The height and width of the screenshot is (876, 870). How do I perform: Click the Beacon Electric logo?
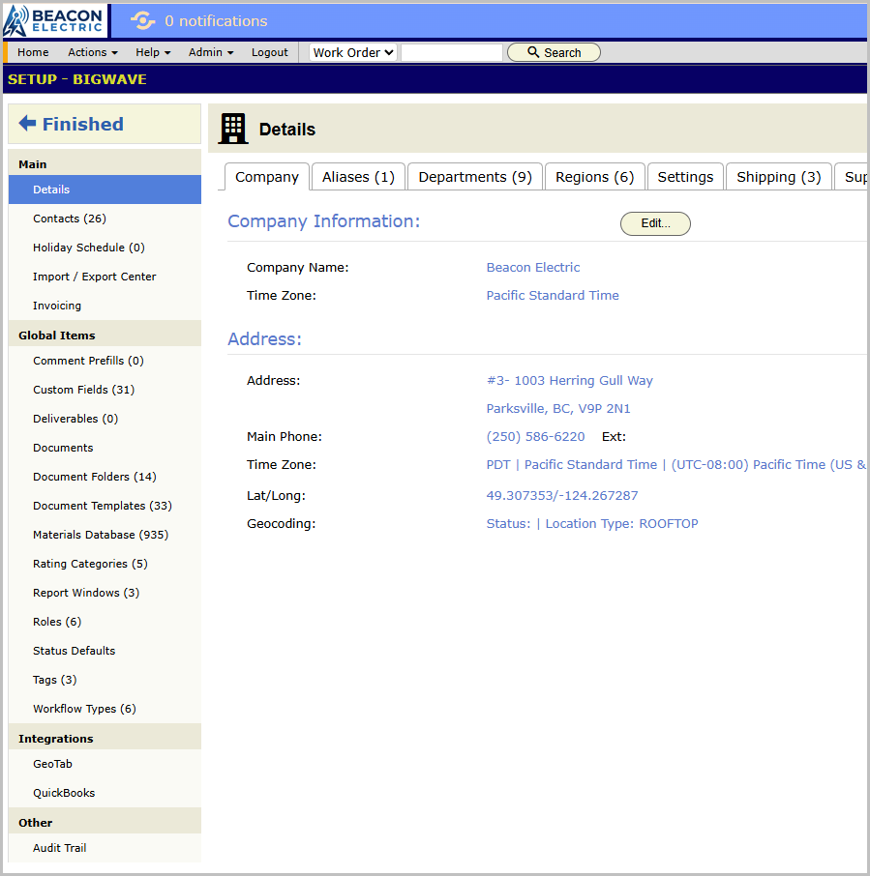pyautogui.click(x=53, y=20)
